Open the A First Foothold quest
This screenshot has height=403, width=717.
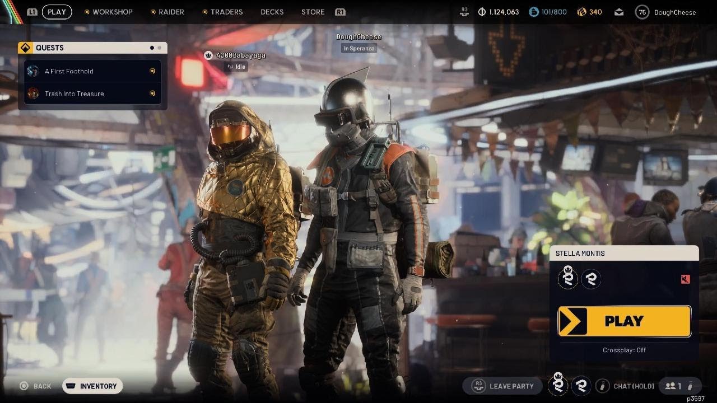coord(92,71)
